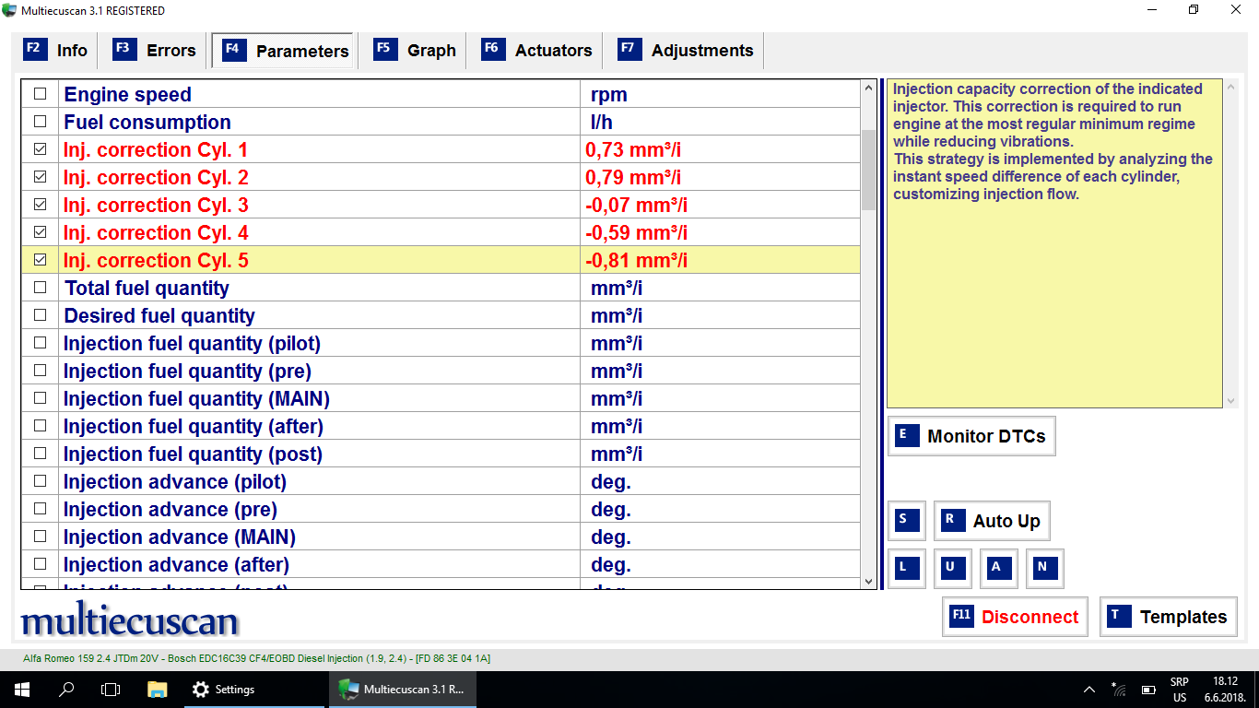Click Cyl. 4 value -0,59 mm³/i
The width and height of the screenshot is (1259, 708).
pyautogui.click(x=636, y=232)
